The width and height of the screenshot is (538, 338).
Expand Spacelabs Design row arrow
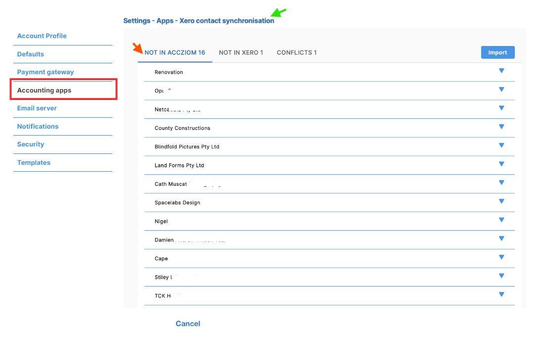click(501, 201)
